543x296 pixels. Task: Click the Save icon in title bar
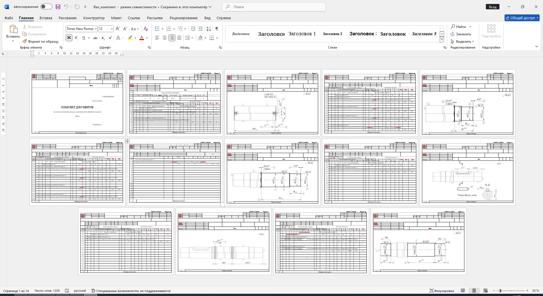point(58,7)
